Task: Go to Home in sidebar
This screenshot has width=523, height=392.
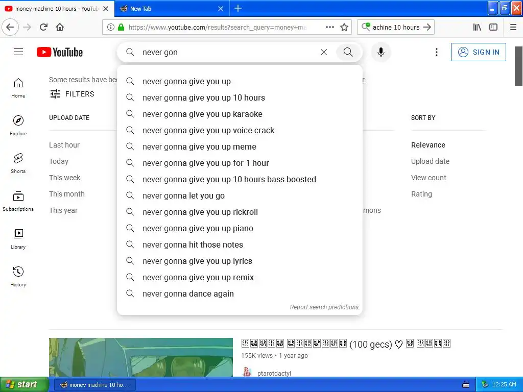Action: coord(18,88)
